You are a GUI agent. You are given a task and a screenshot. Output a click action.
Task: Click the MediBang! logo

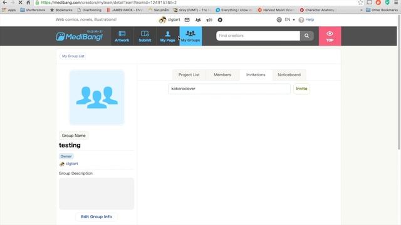(x=80, y=36)
